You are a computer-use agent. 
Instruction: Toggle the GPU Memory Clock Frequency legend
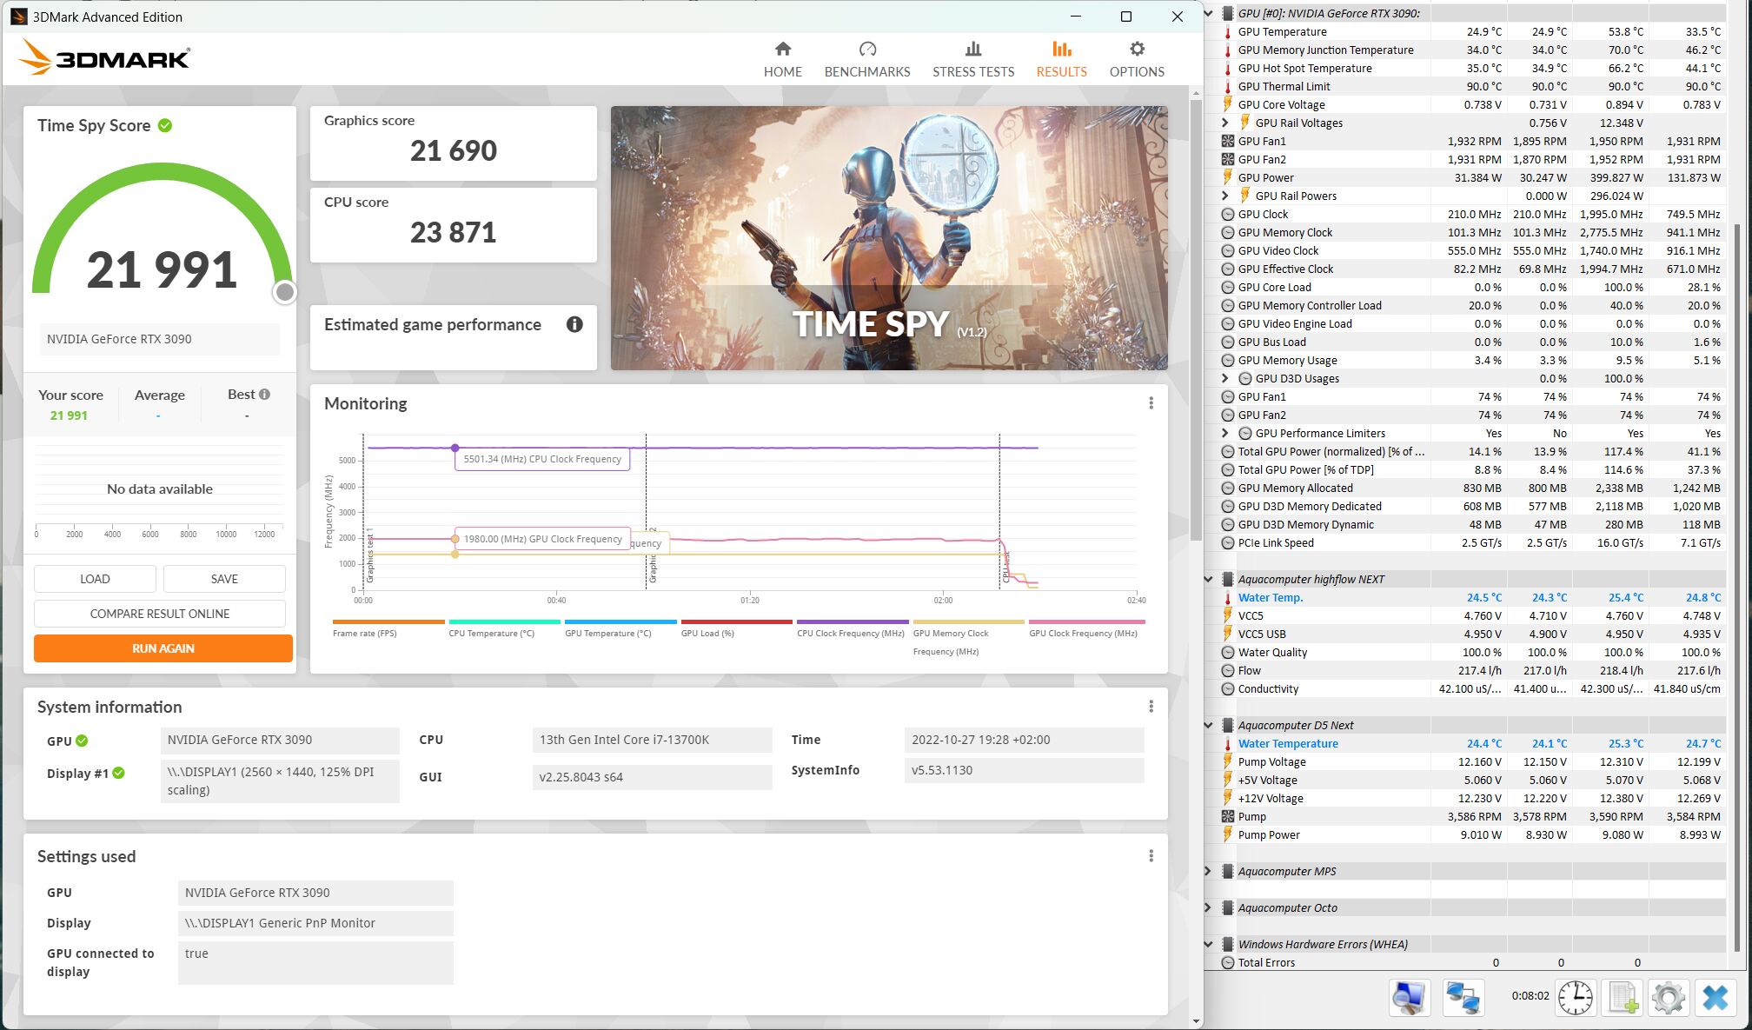click(x=968, y=638)
